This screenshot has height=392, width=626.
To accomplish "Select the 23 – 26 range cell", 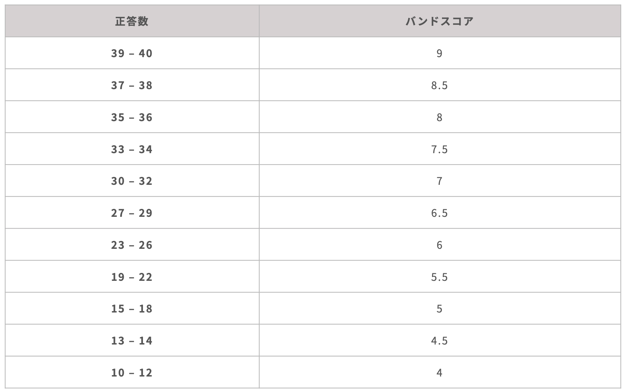I will [132, 245].
